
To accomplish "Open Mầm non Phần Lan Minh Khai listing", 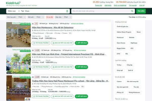I will pos(69,54).
